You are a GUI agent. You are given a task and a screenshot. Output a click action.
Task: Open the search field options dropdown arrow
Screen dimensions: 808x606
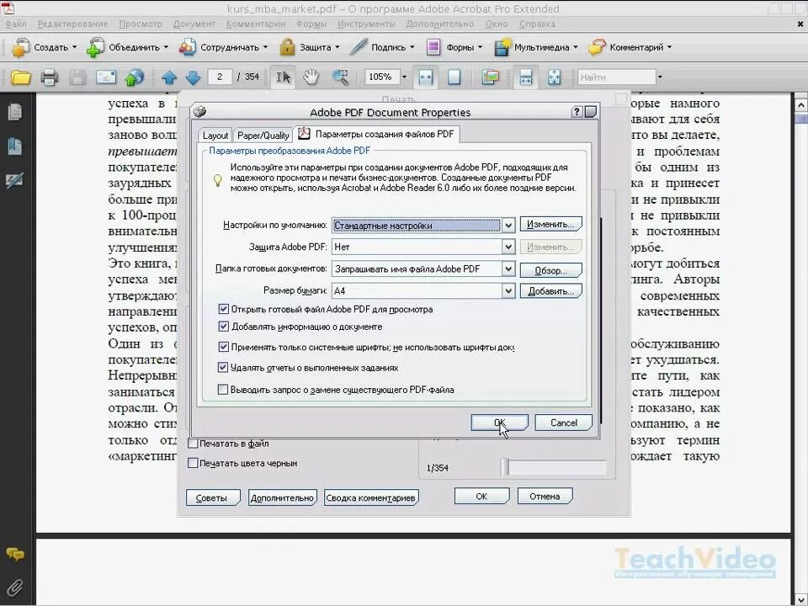pos(659,77)
